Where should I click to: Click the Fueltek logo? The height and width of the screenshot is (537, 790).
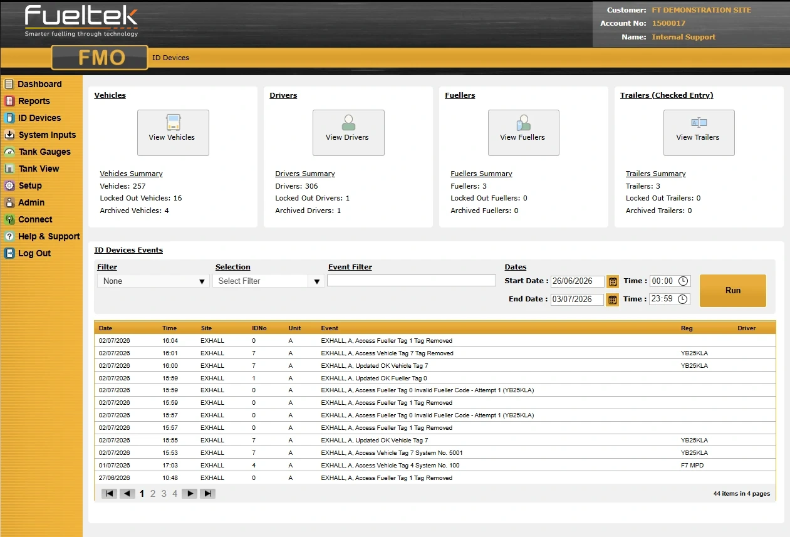(x=81, y=21)
